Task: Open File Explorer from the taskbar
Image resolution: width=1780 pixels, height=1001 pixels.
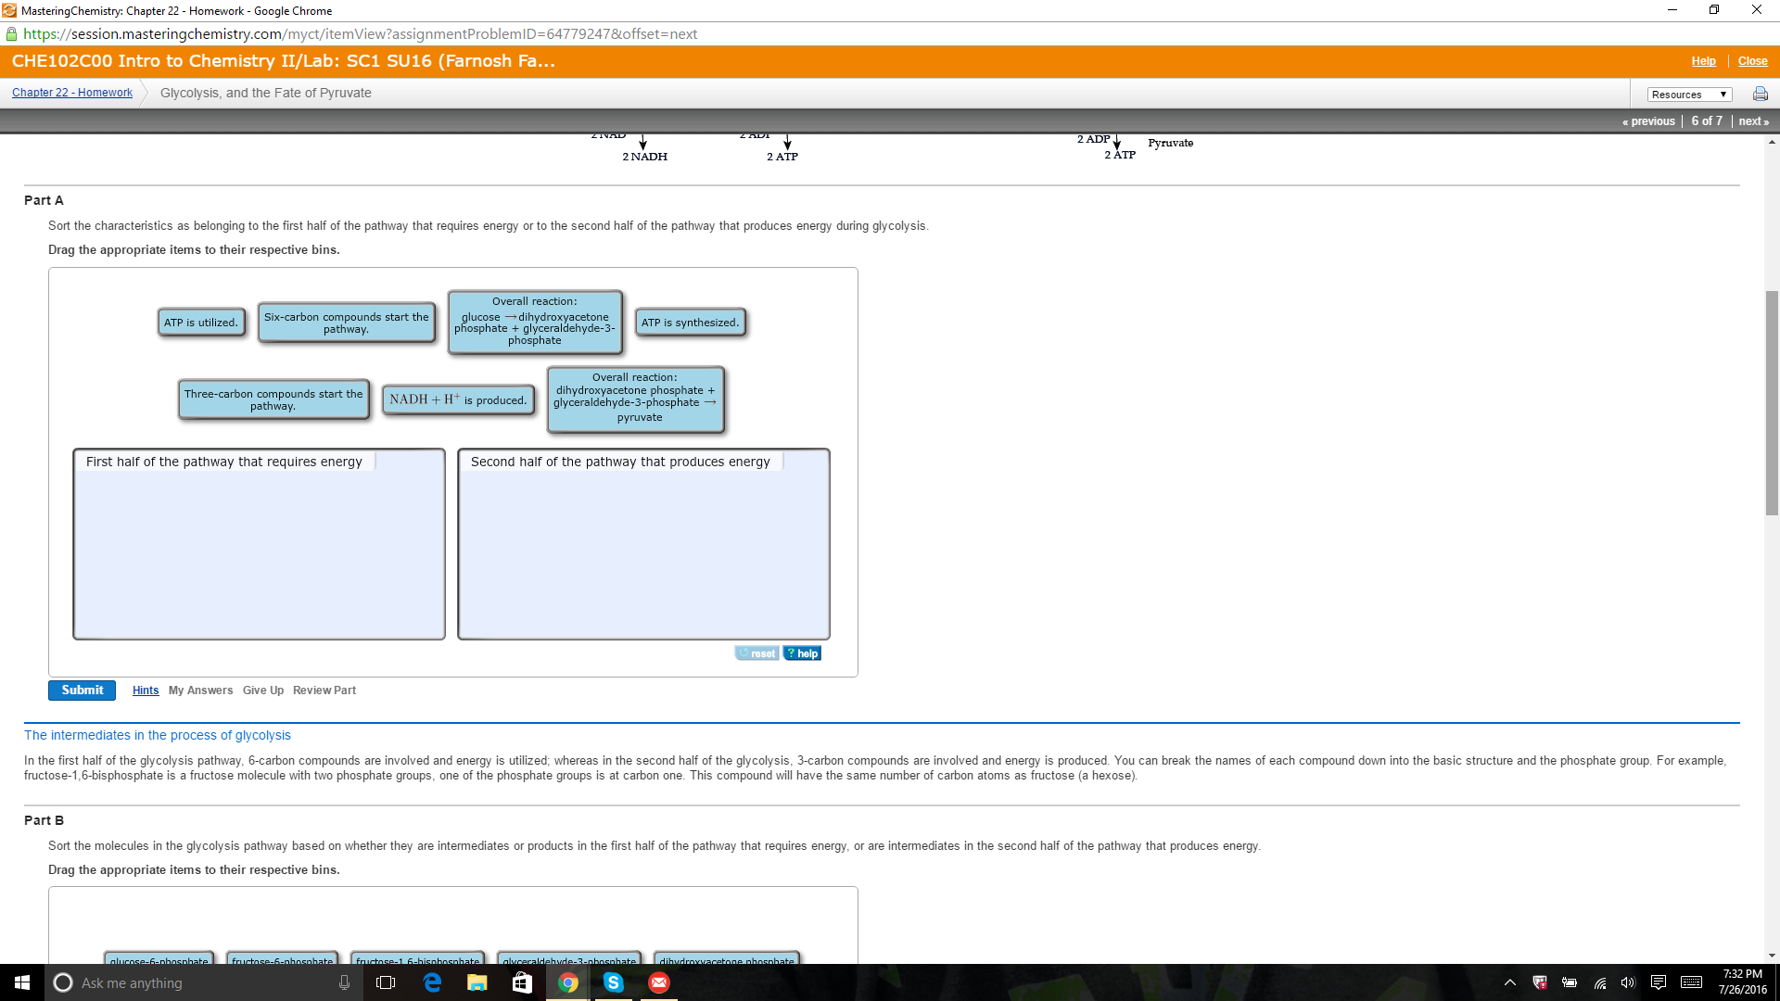Action: click(x=477, y=983)
